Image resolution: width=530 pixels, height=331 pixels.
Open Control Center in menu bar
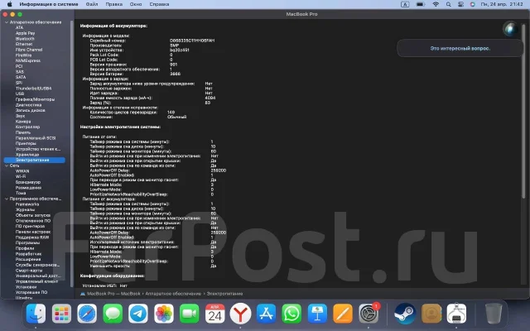[460, 4]
